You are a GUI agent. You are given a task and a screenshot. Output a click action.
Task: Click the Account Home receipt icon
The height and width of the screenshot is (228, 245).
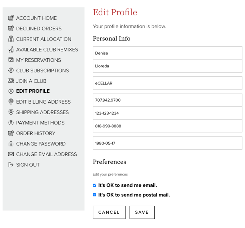(x=11, y=18)
